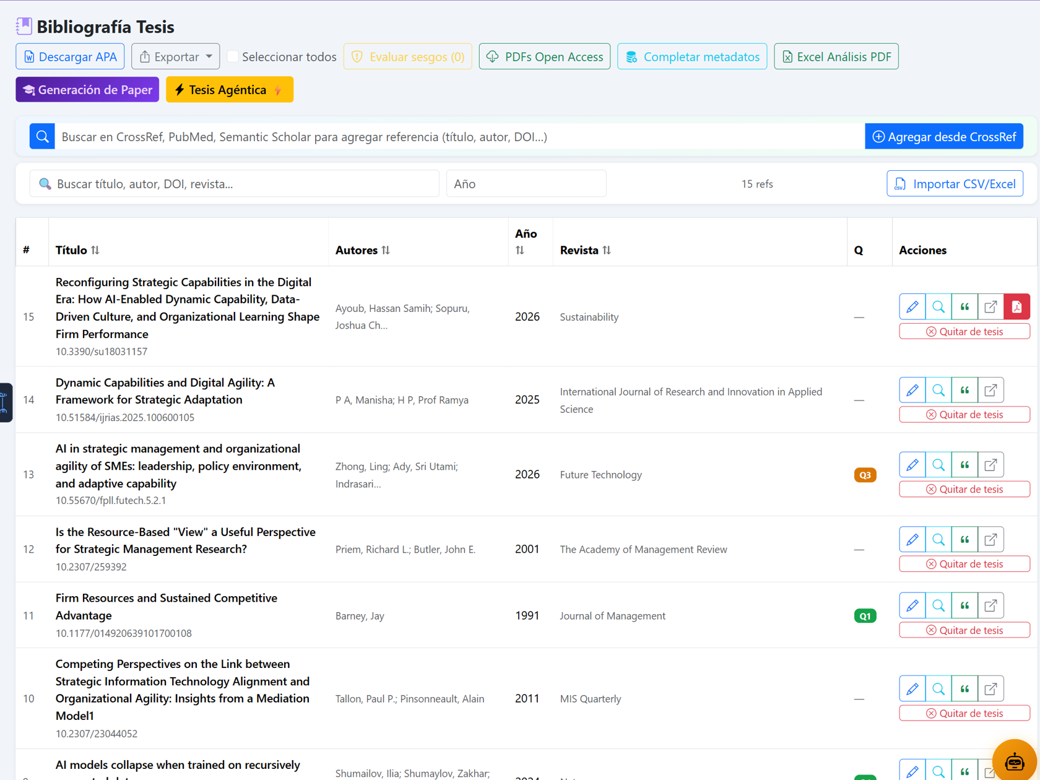Open the Exportar dropdown
This screenshot has height=780, width=1040.
point(176,56)
